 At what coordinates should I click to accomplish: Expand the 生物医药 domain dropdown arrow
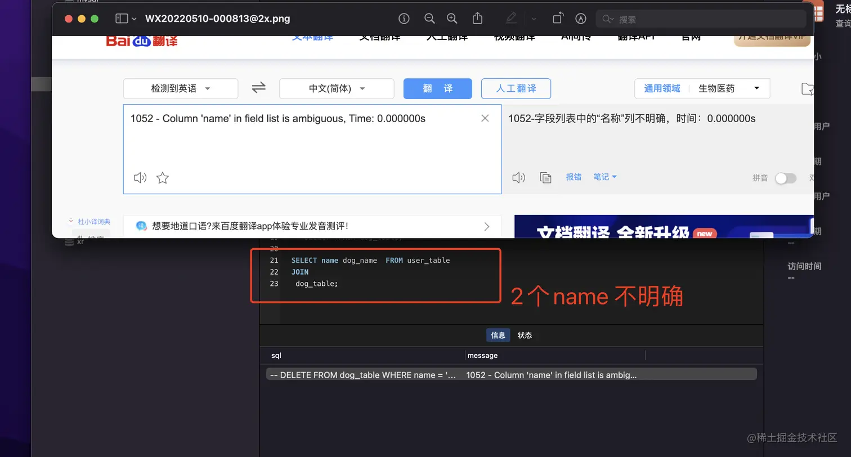756,88
